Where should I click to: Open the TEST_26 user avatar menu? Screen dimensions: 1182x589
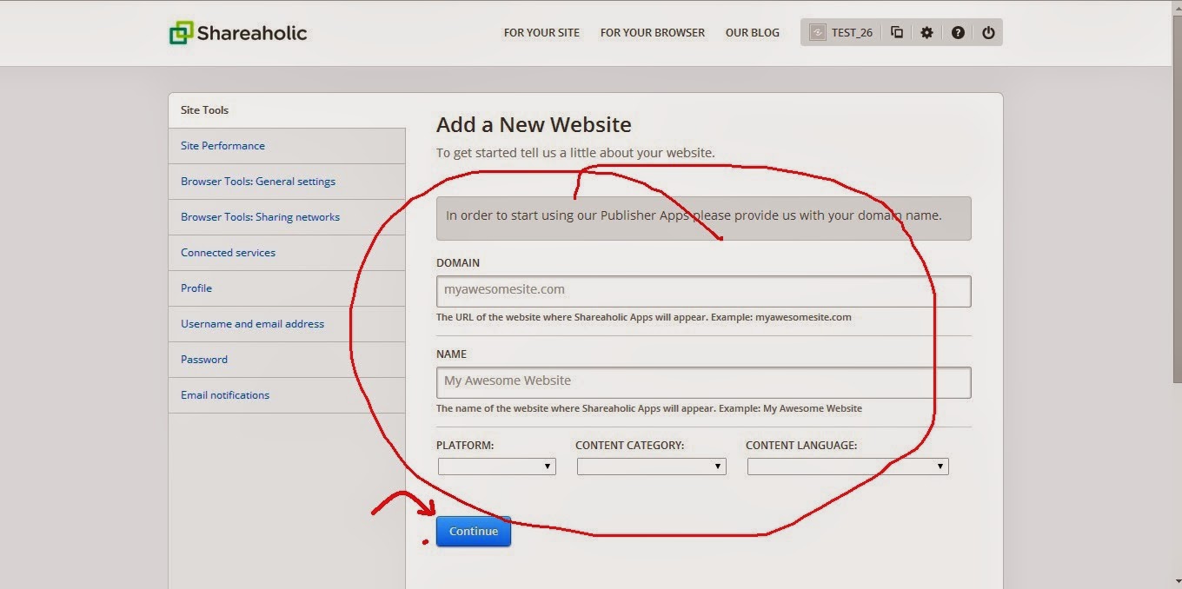pyautogui.click(x=817, y=33)
